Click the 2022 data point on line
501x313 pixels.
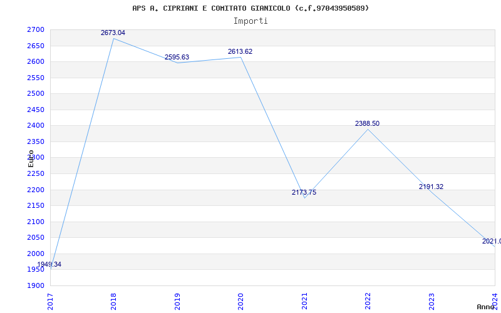point(368,130)
